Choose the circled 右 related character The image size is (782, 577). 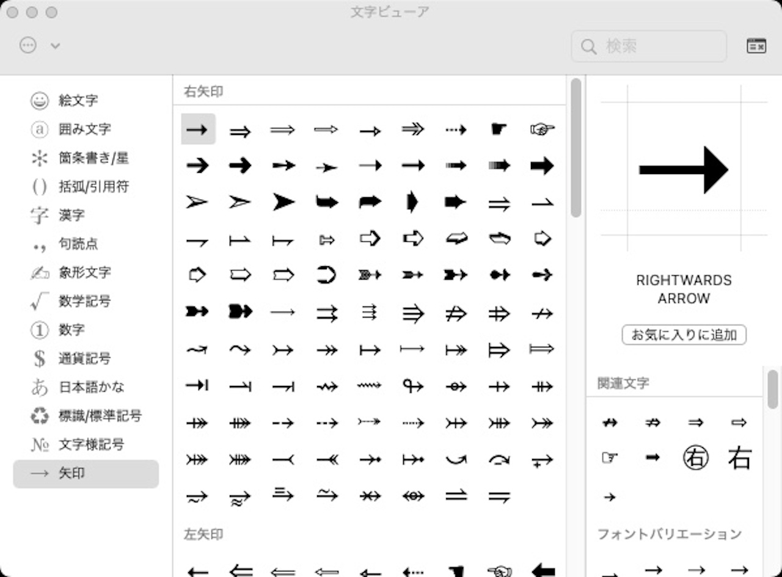coord(695,457)
